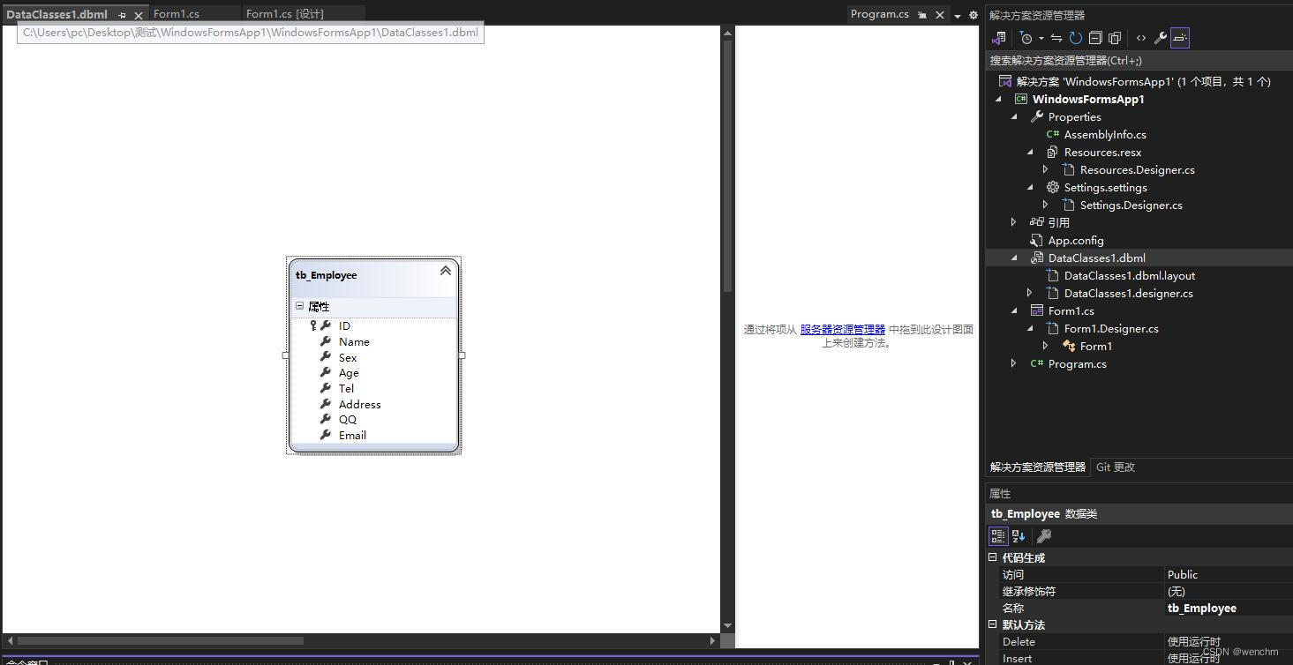
Task: Sync Solution Explorer with active document
Action: click(x=1056, y=38)
